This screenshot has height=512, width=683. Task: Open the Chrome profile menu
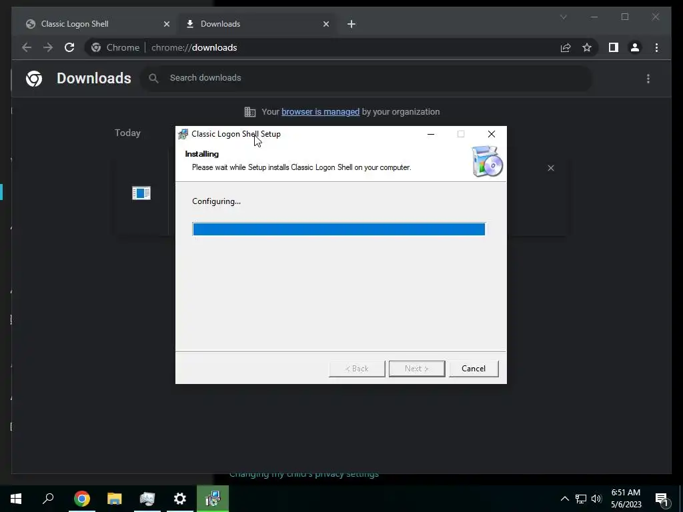tap(635, 47)
